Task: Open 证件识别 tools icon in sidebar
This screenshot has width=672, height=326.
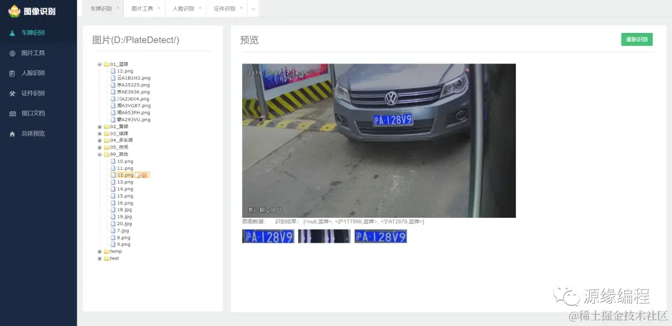Action: pyautogui.click(x=12, y=93)
